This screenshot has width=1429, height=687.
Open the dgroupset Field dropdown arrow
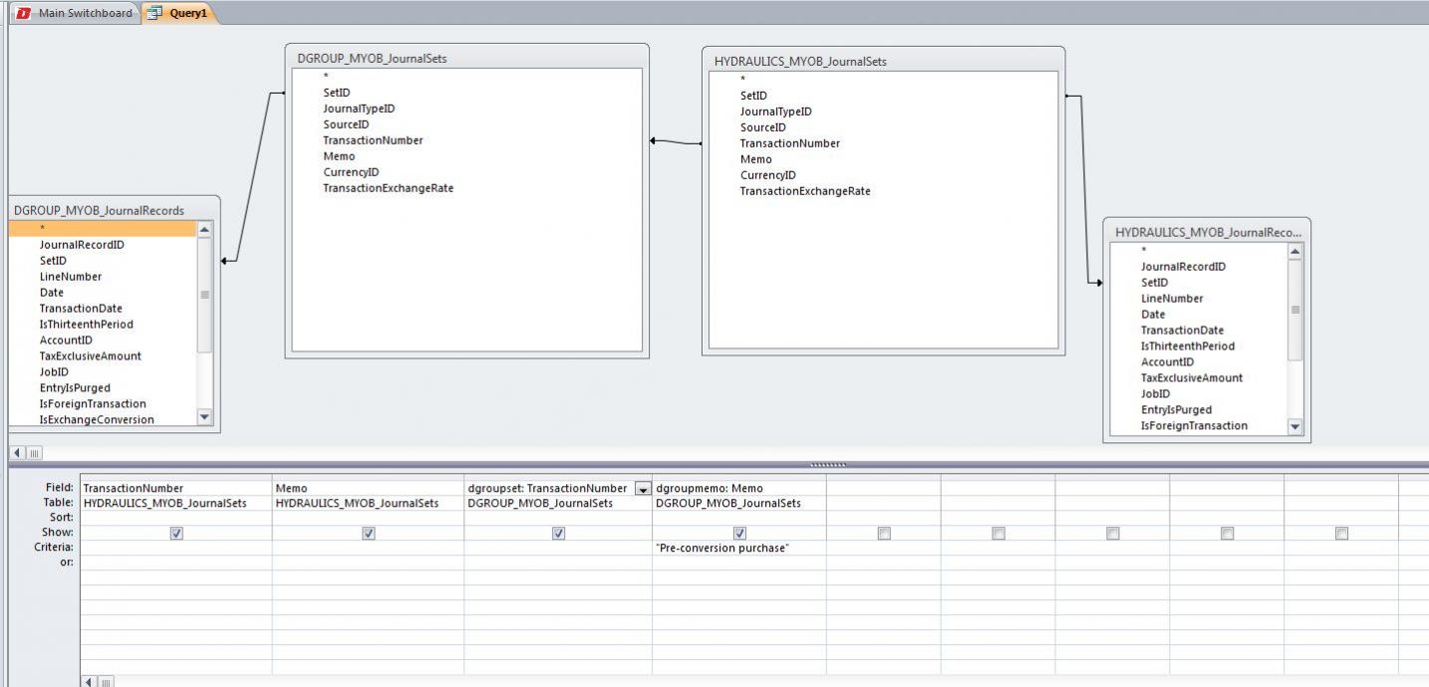tap(642, 489)
